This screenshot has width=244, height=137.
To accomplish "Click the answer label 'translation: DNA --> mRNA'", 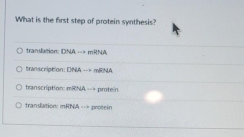I will (67, 52).
